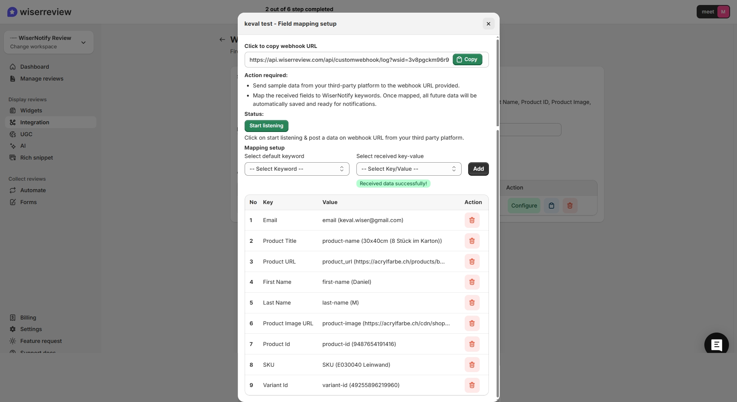This screenshot has height=402, width=737.
Task: Copy the webhook URL
Action: pos(467,59)
